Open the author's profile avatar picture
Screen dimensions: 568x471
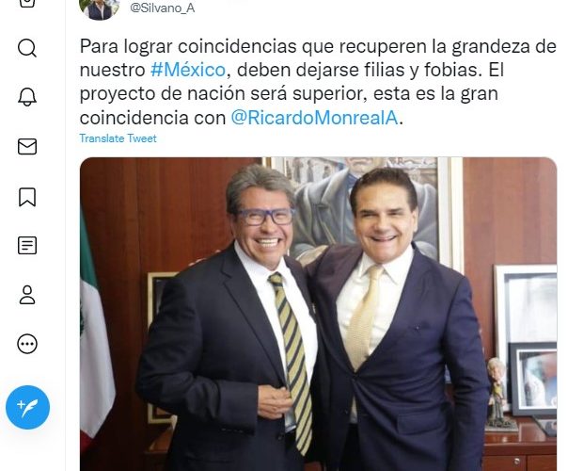[100, 8]
